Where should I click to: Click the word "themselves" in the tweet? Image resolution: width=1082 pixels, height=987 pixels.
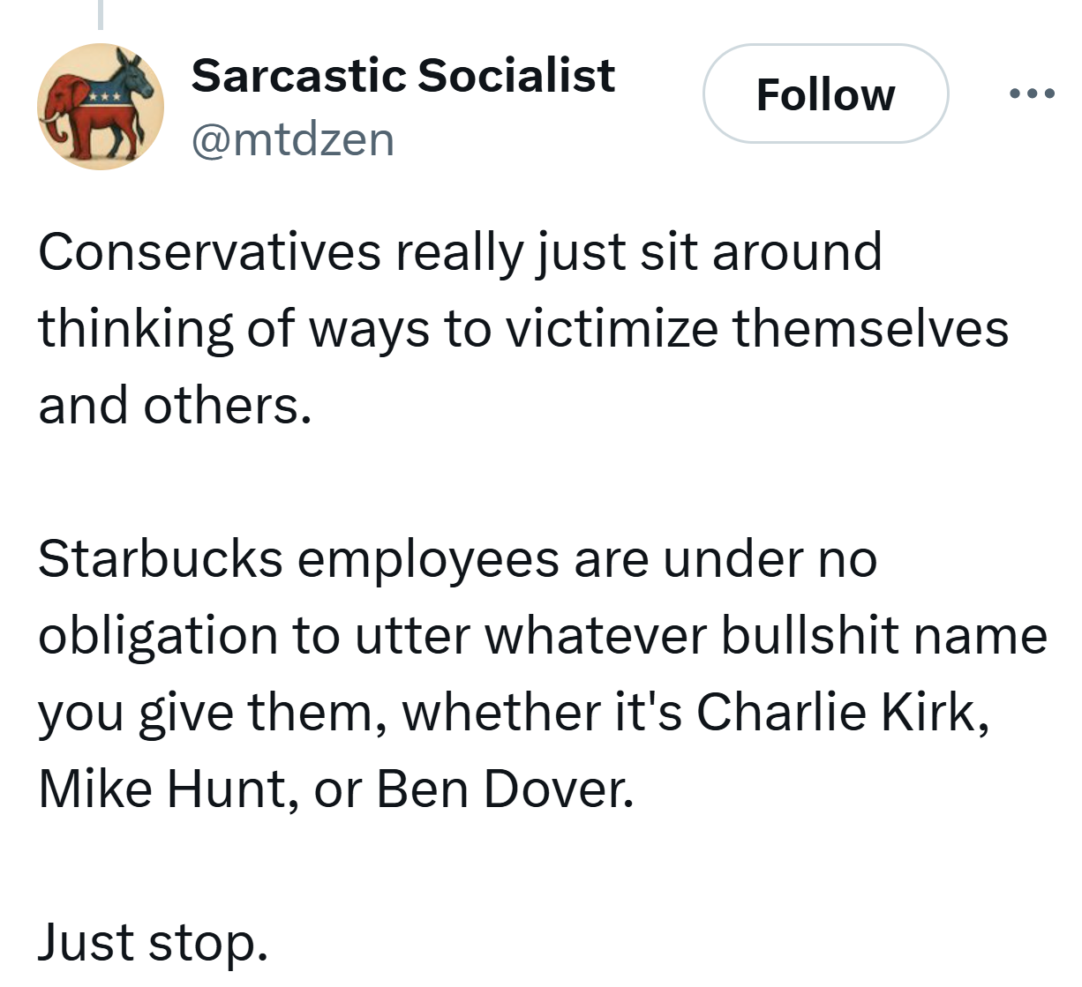tap(870, 328)
